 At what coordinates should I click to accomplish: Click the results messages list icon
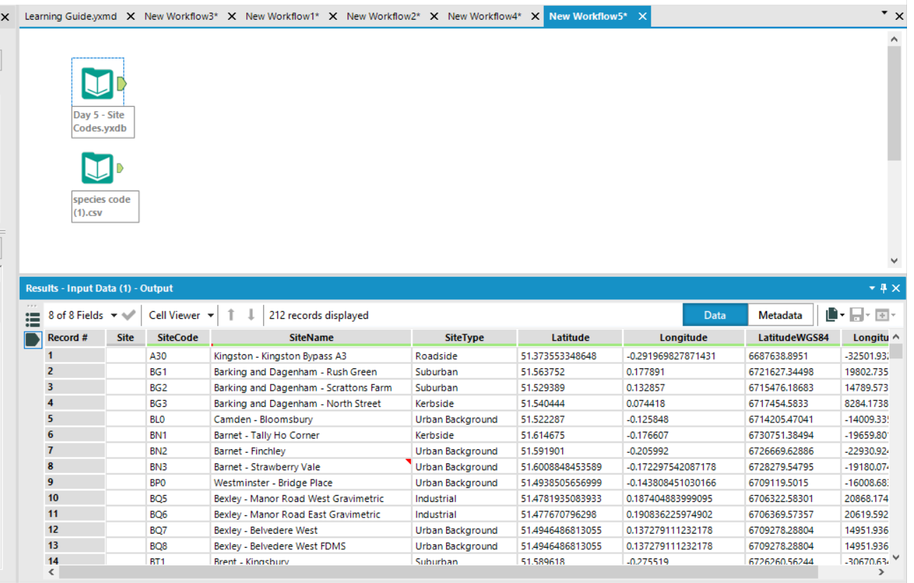coord(32,317)
